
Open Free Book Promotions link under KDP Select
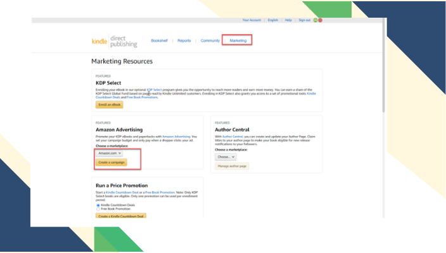[x=142, y=97]
